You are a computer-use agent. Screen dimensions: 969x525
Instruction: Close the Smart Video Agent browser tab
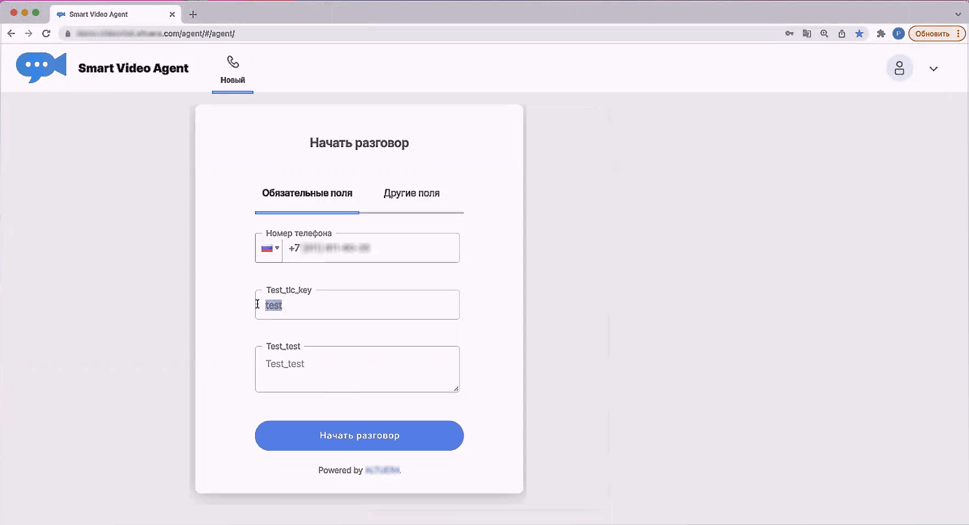172,14
